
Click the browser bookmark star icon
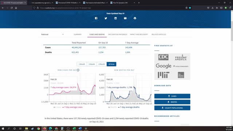pyautogui.click(x=190, y=8)
